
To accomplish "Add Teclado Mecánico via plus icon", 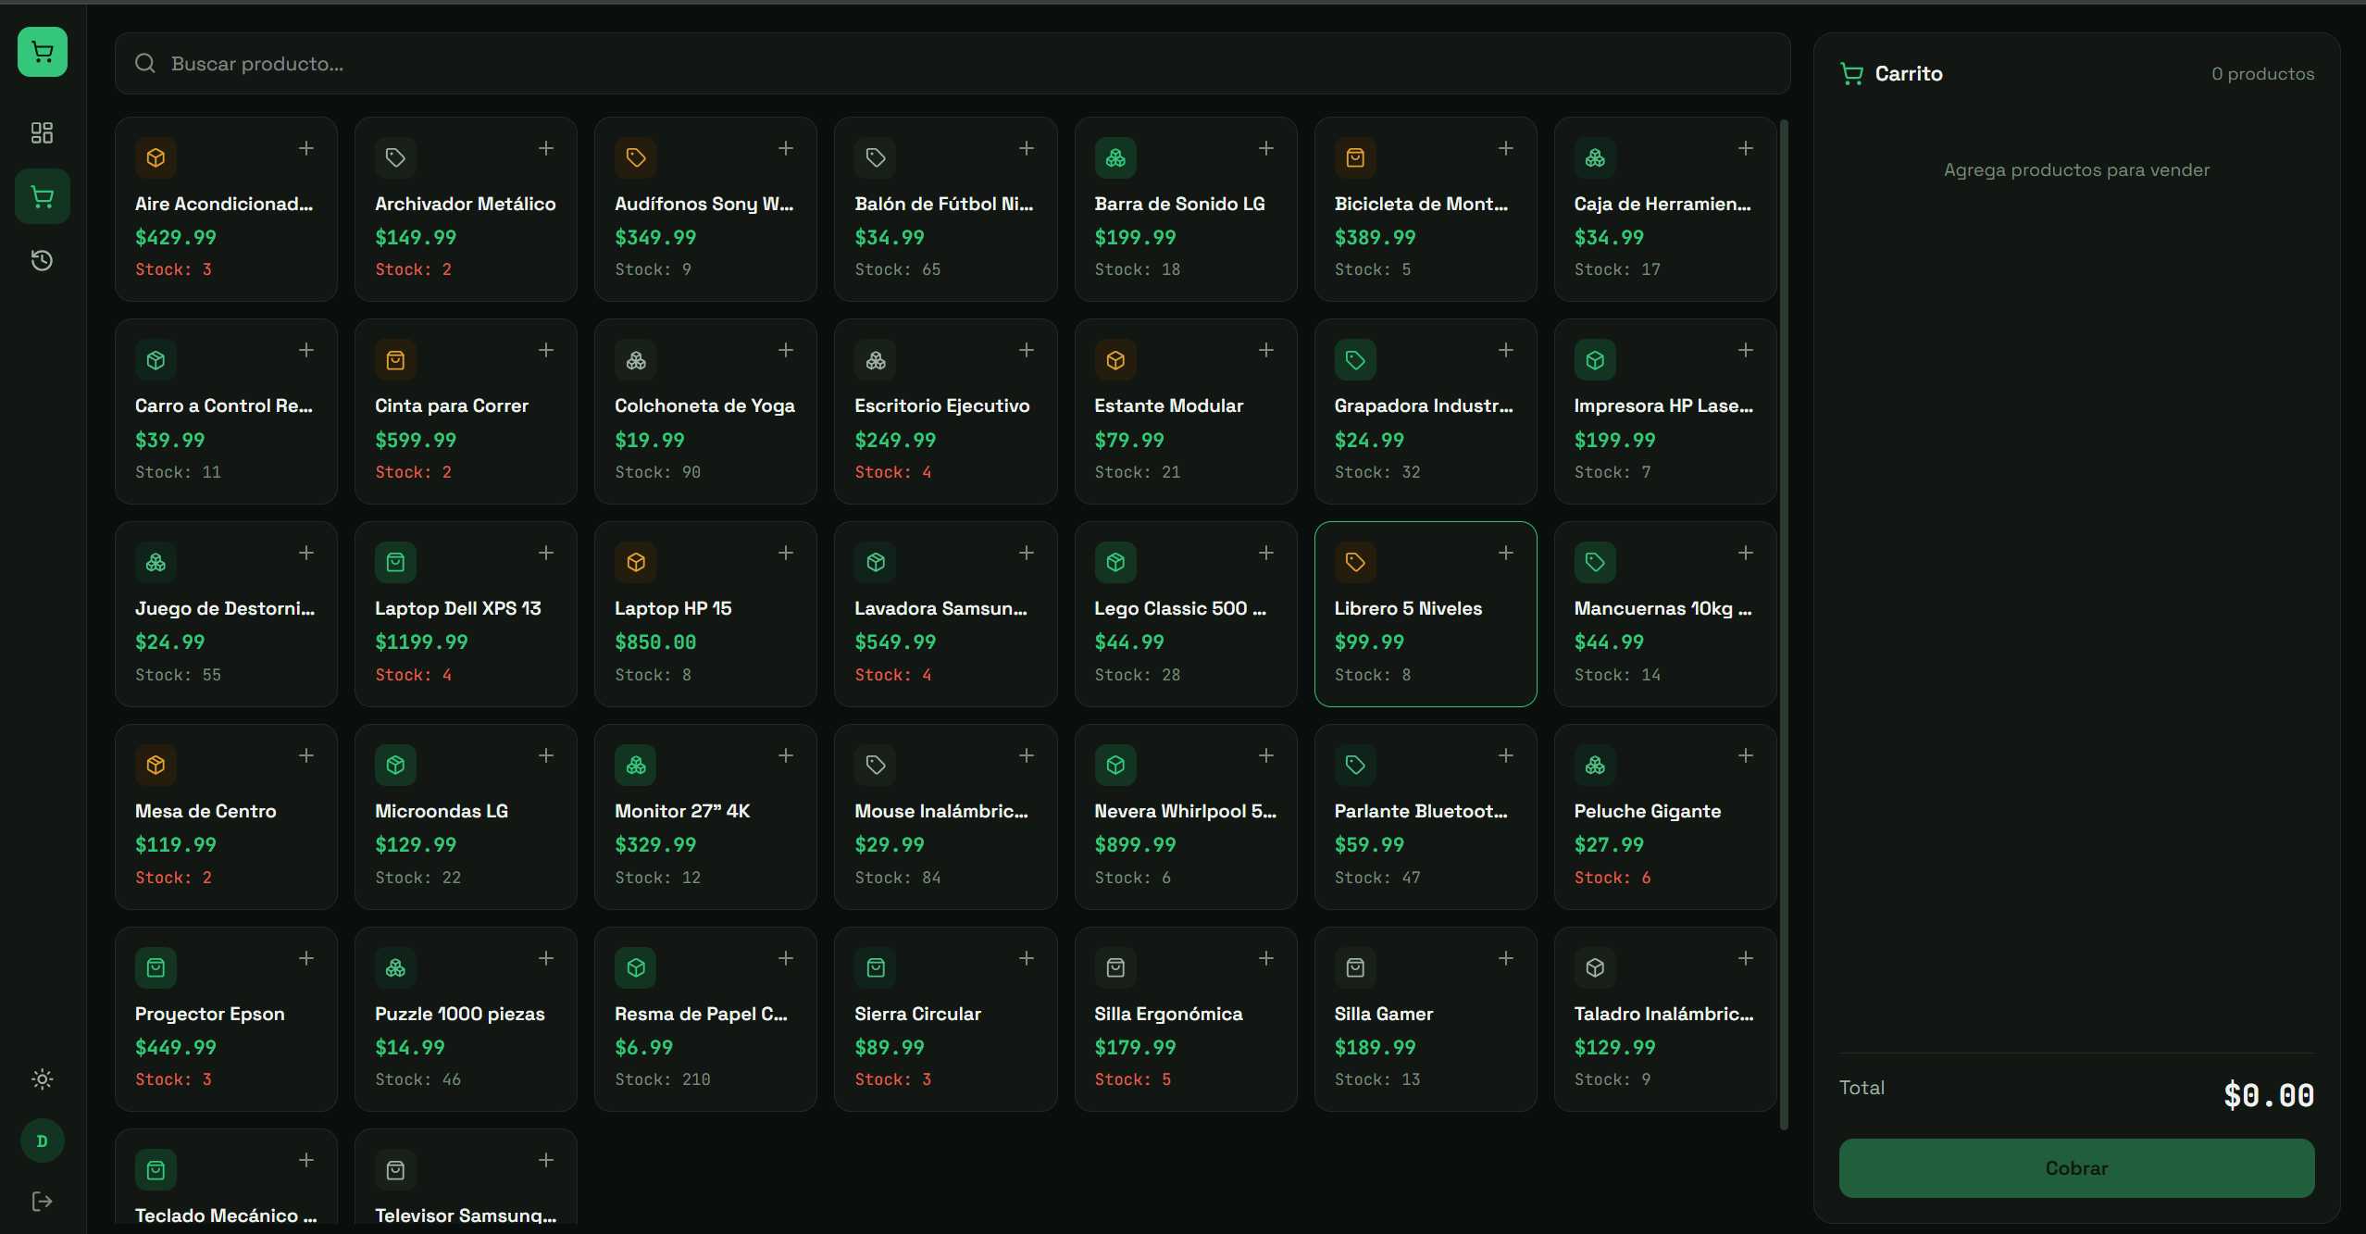I will pyautogui.click(x=306, y=1160).
